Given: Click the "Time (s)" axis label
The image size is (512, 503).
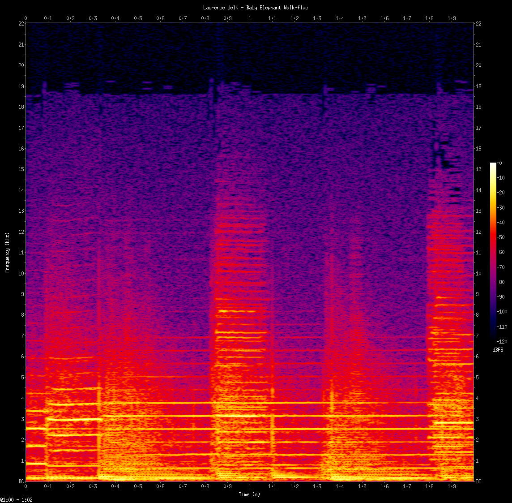Looking at the screenshot, I should 249,494.
